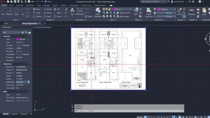Toggle the PICKADD icon in Properties palette
The image size is (210, 118).
click(x=23, y=32)
